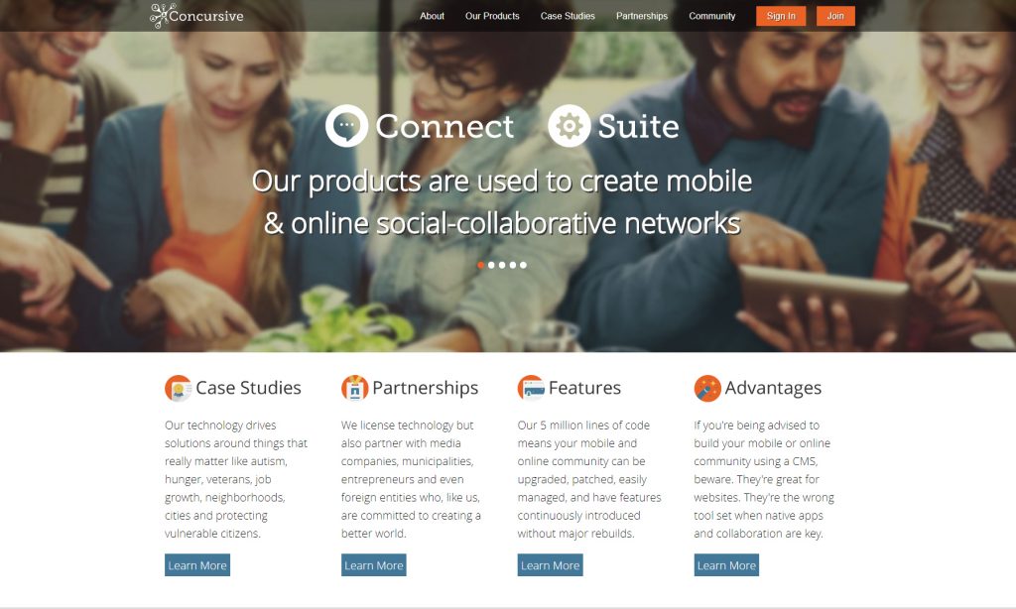Click the Concursive logo in header

(x=196, y=16)
